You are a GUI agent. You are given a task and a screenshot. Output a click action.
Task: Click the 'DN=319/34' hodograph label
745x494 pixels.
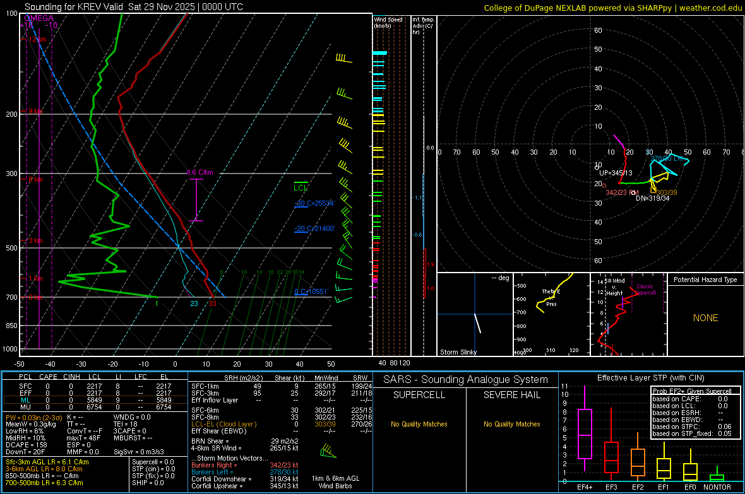652,198
